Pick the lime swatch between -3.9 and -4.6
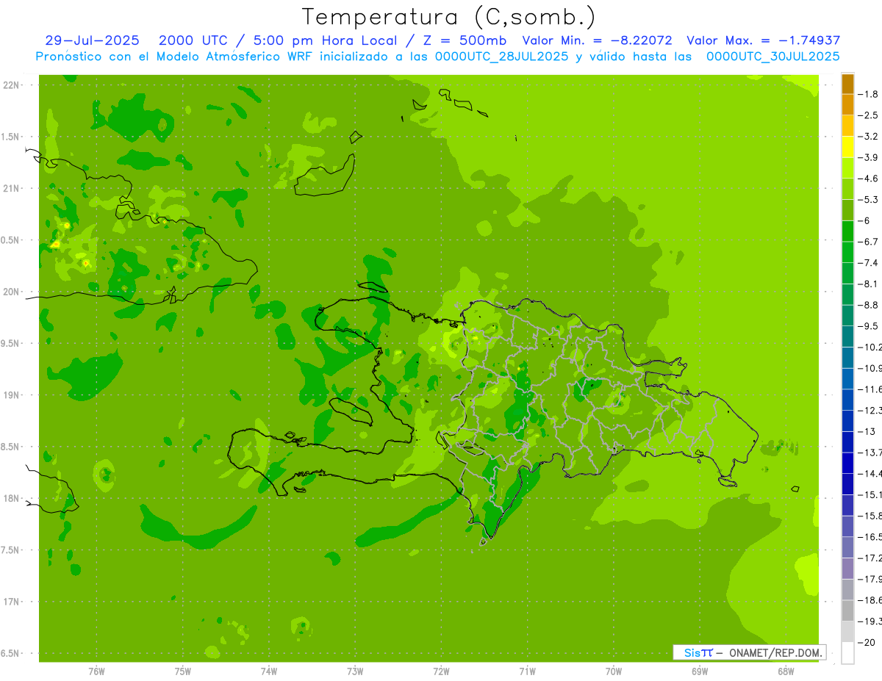882x681 pixels. pos(847,167)
